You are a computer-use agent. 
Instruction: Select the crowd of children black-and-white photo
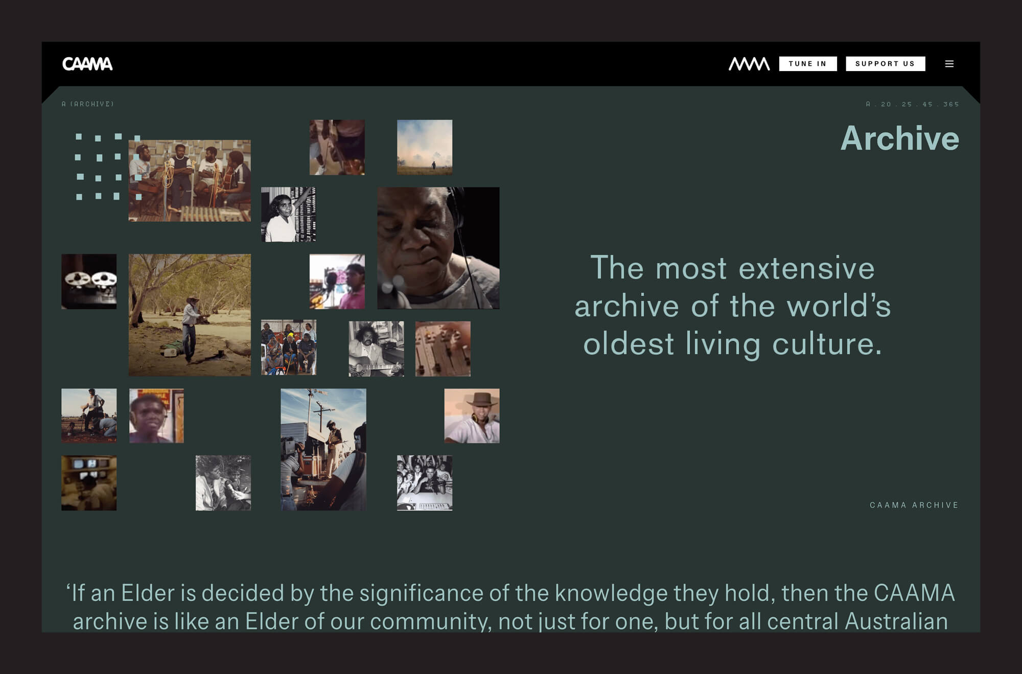point(425,483)
